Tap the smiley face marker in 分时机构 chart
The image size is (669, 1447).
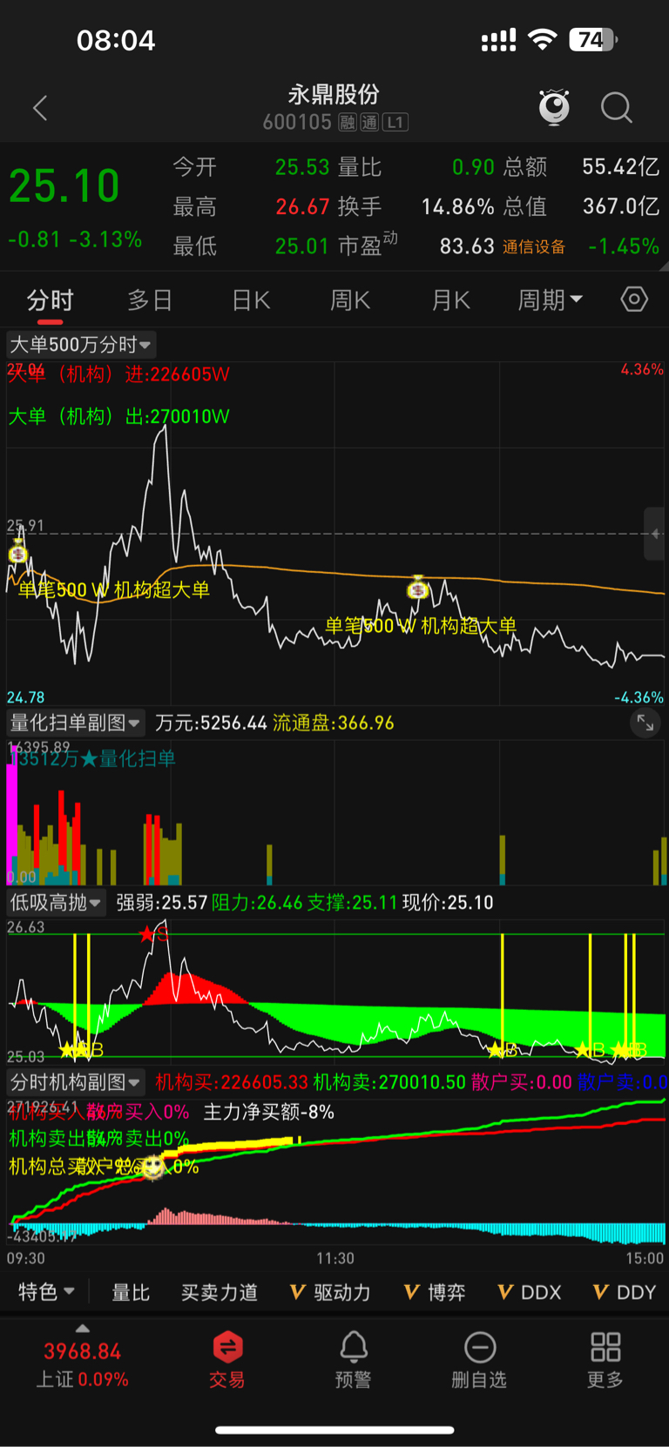(153, 1167)
